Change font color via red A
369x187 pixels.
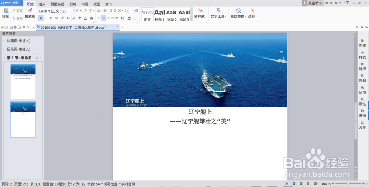point(85,18)
